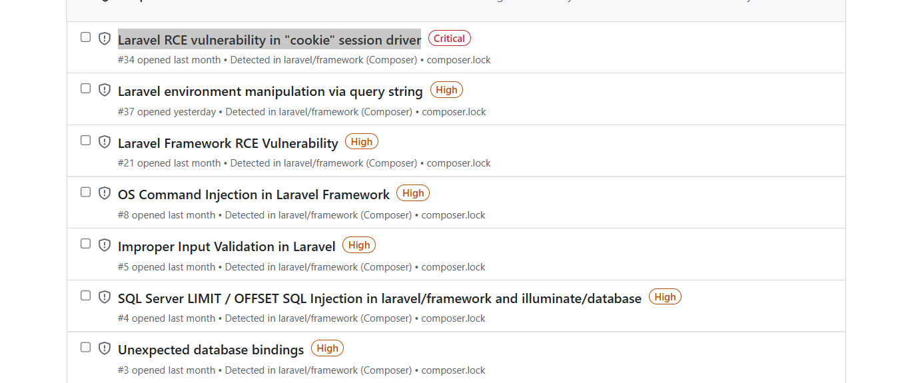The height and width of the screenshot is (383, 922).
Task: Open Unexpected database bindings alert
Action: 211,350
